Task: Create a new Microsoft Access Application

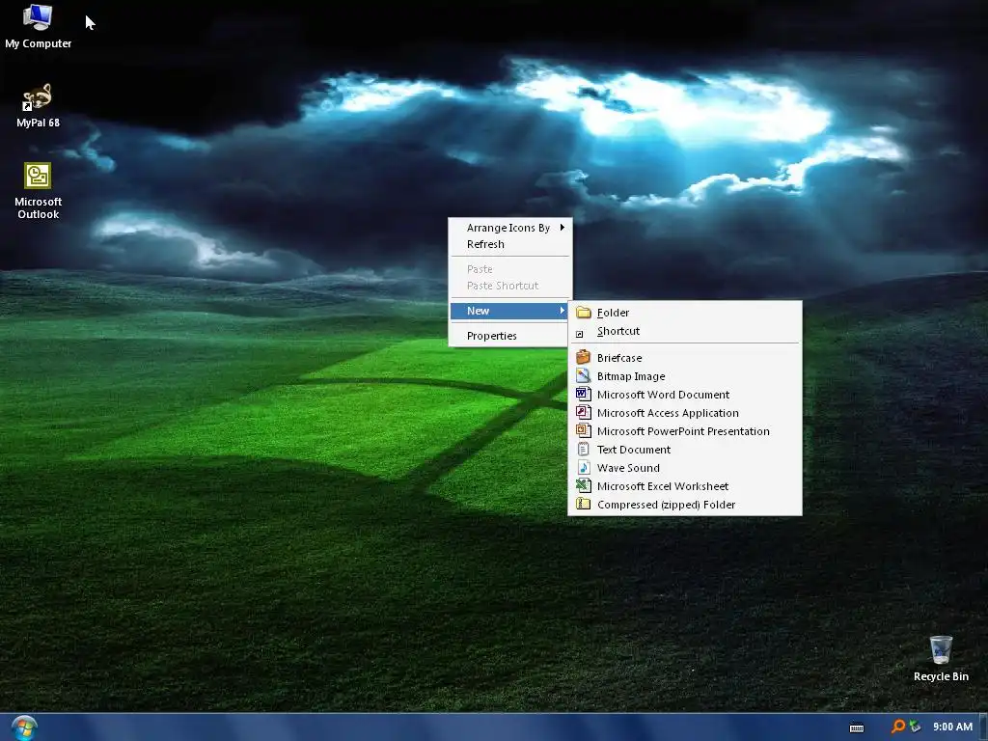Action: point(685,413)
